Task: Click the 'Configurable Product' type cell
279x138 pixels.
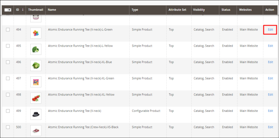Action: [146, 111]
